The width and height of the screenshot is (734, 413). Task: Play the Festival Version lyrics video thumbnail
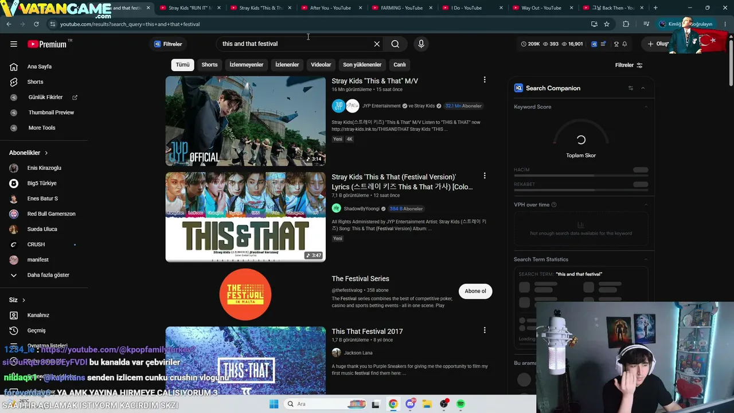click(x=245, y=217)
